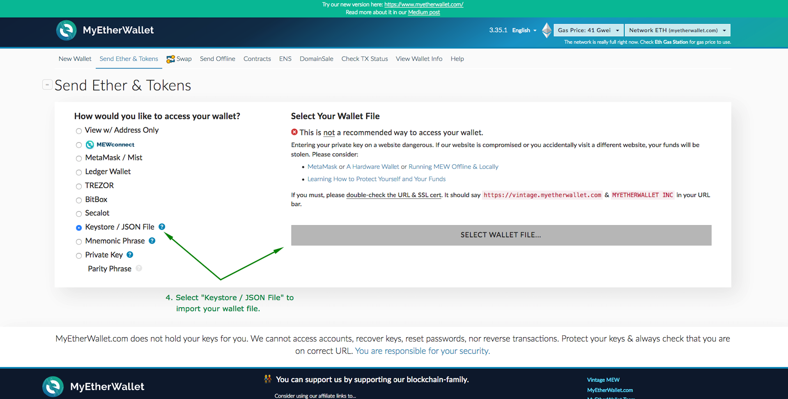Click the MyEtherWallet header logo icon
Viewport: 788px width, 399px height.
pos(67,30)
